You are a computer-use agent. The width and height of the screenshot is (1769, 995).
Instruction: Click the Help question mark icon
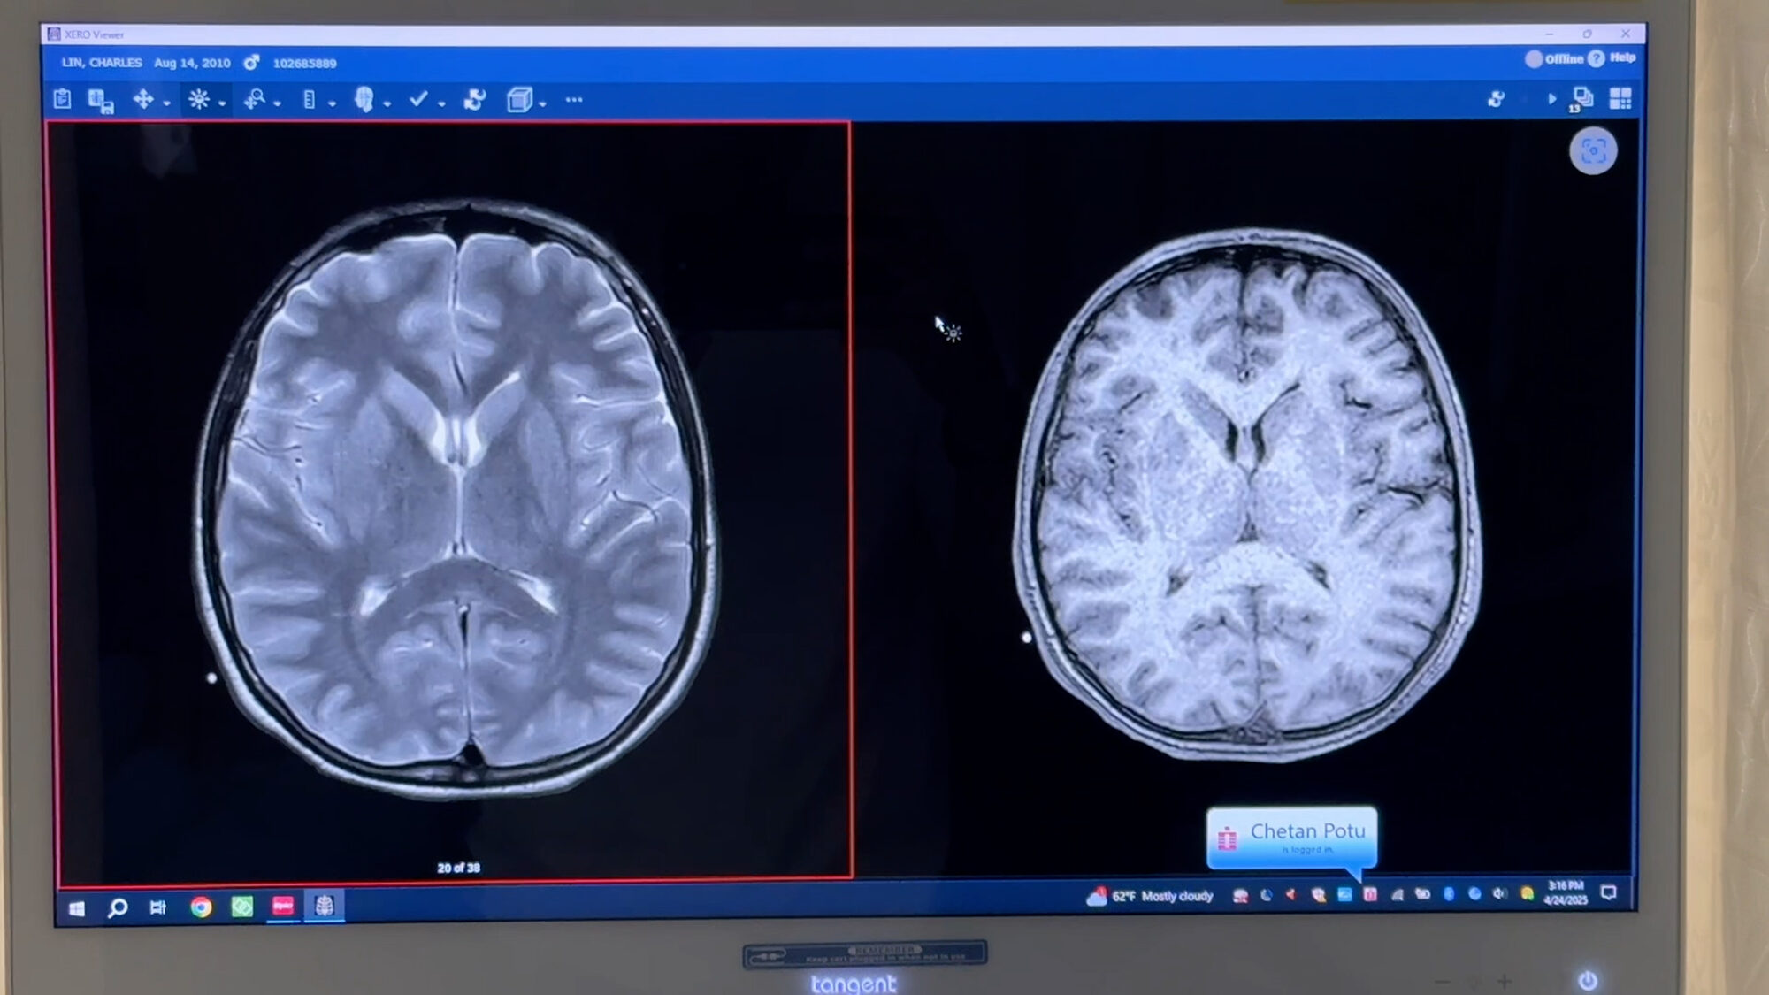tap(1596, 58)
